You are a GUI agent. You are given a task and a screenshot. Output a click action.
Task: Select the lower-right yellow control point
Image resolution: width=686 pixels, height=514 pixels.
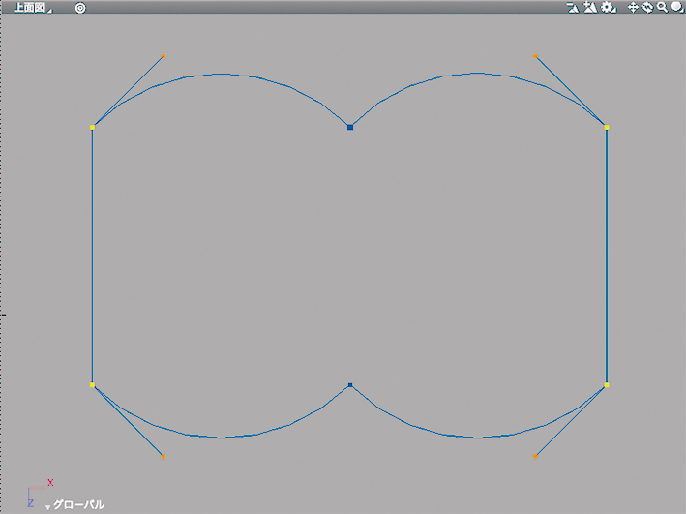tap(607, 385)
